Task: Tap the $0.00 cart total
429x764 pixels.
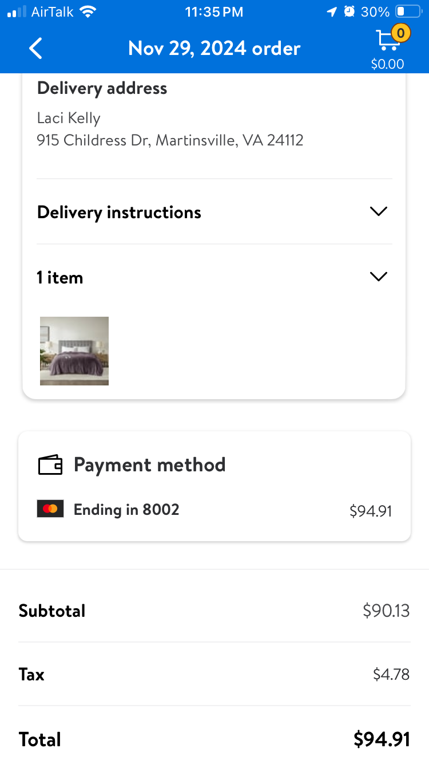Action: (387, 64)
